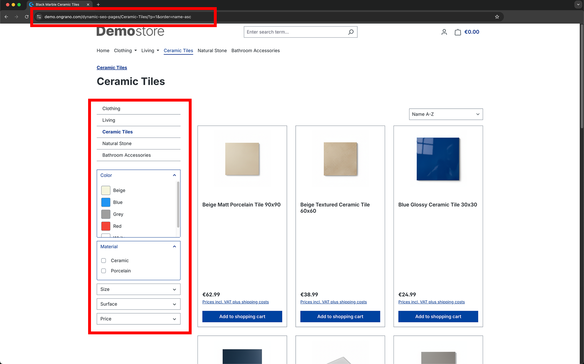The image size is (584, 364).
Task: Open VAT shipping link under €38.99
Action: 333,302
